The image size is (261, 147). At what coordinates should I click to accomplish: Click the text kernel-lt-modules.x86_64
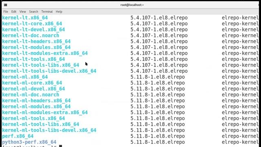pyautogui.click(x=36, y=47)
